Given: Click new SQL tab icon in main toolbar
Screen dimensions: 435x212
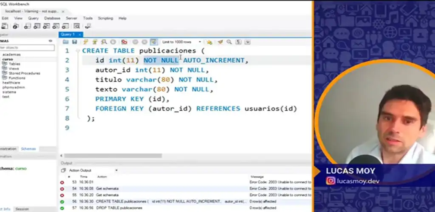Looking at the screenshot, I should [x=5, y=26].
